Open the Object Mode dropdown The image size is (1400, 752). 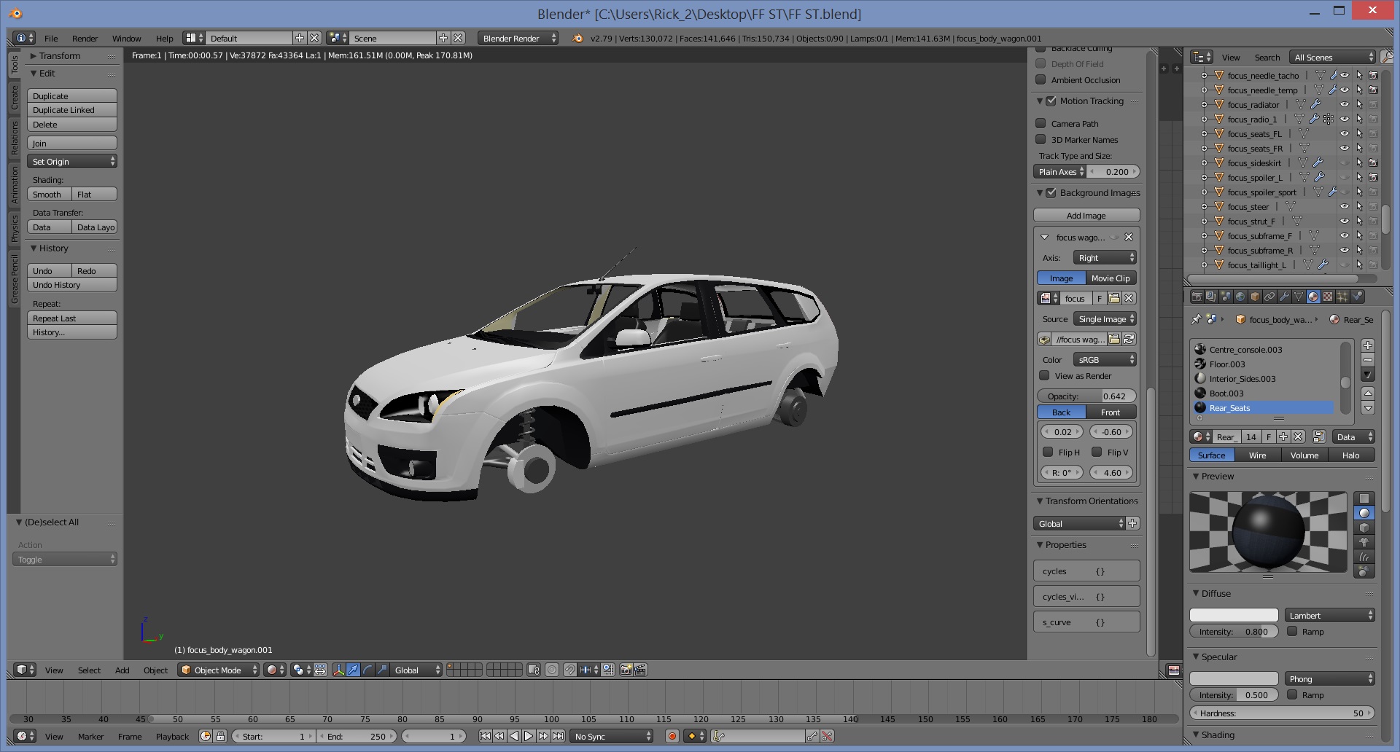coord(219,670)
